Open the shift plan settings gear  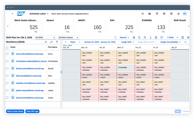(188, 37)
